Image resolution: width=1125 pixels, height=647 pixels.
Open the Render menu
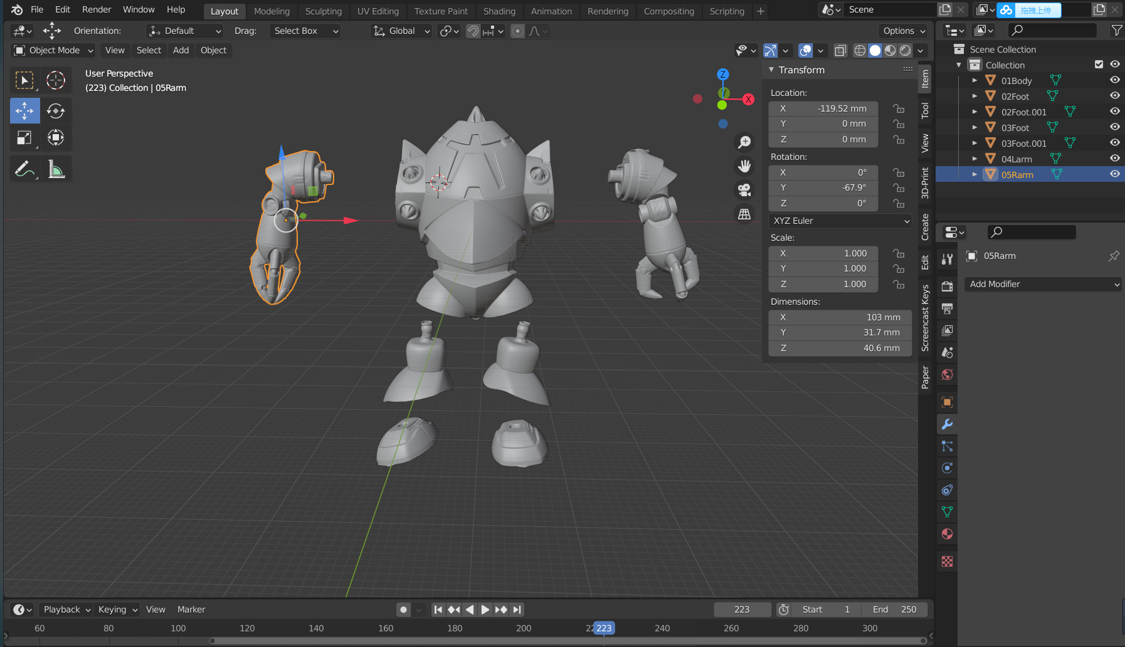(x=97, y=9)
